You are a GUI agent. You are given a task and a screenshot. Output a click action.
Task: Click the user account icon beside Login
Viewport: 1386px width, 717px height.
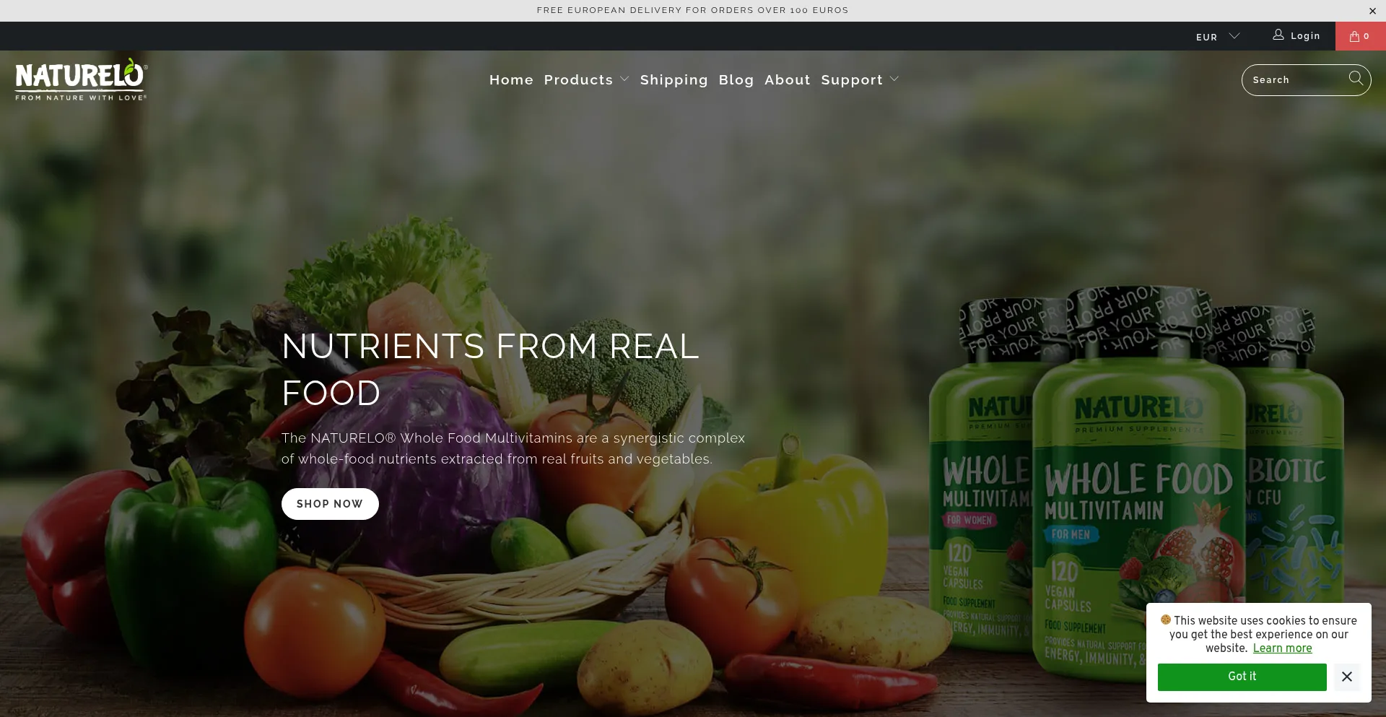(x=1278, y=35)
